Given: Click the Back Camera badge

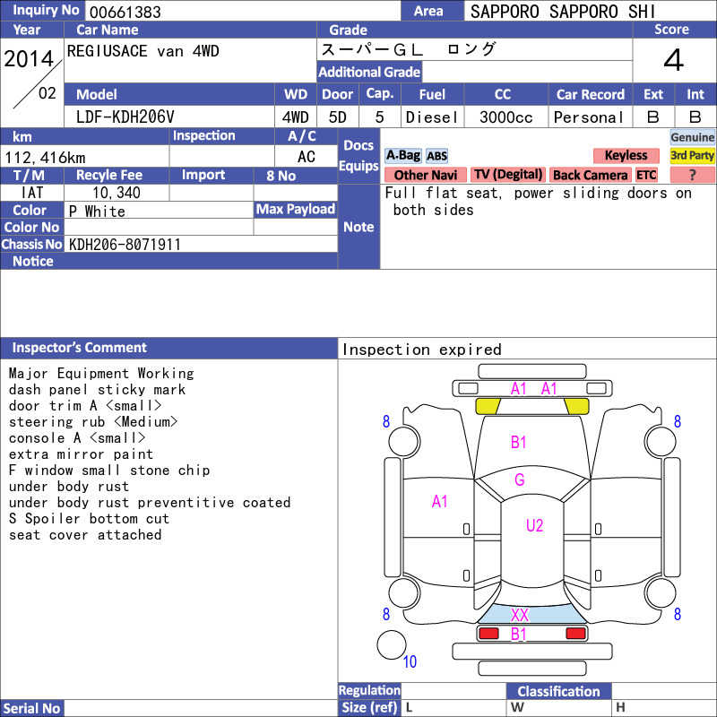Looking at the screenshot, I should point(590,175).
